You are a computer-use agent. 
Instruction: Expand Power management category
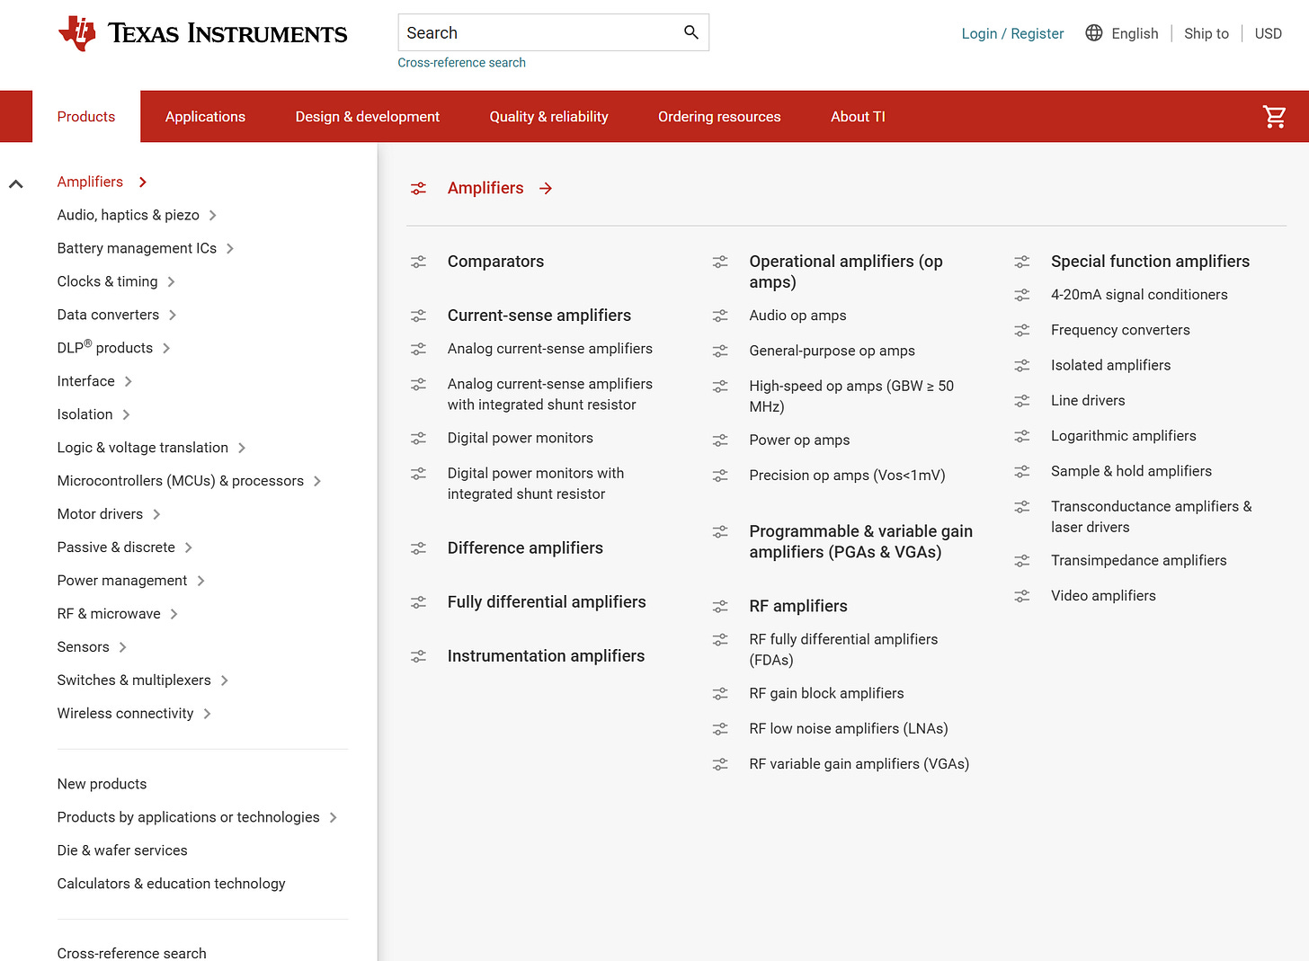pos(201,581)
